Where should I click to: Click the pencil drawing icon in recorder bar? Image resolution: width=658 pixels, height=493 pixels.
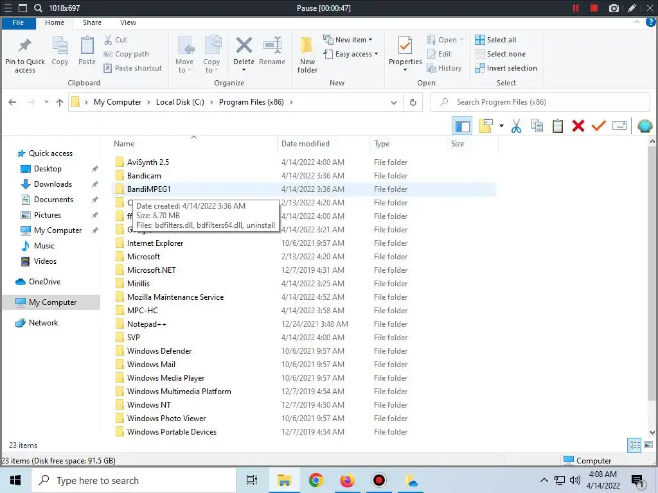point(632,8)
